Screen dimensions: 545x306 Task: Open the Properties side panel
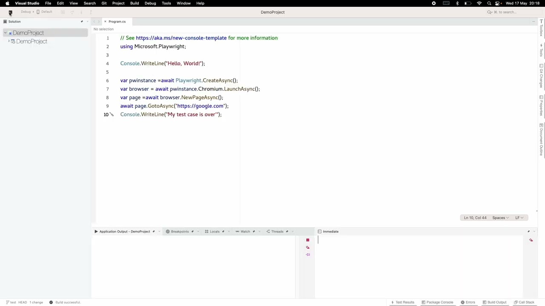point(541,105)
